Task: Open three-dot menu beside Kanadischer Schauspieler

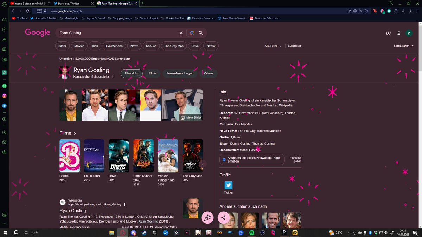Action: (113, 77)
